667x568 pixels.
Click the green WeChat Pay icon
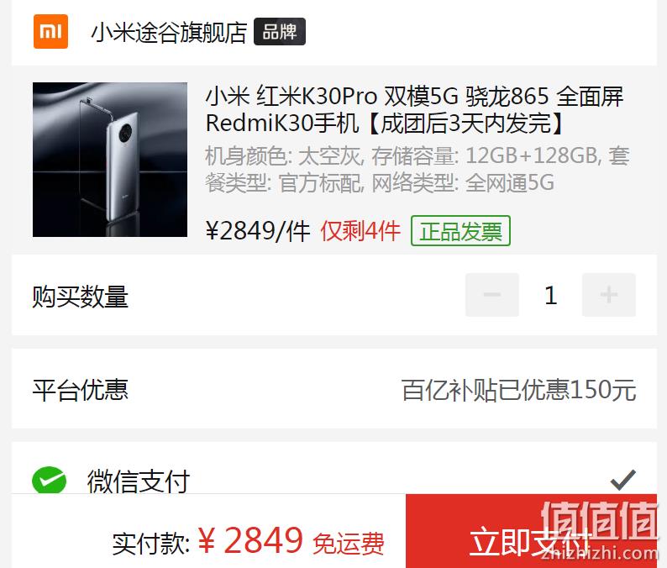(50, 481)
